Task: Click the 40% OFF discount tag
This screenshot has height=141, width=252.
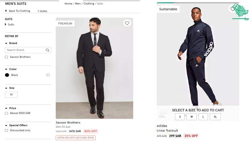Action: pyautogui.click(x=90, y=131)
